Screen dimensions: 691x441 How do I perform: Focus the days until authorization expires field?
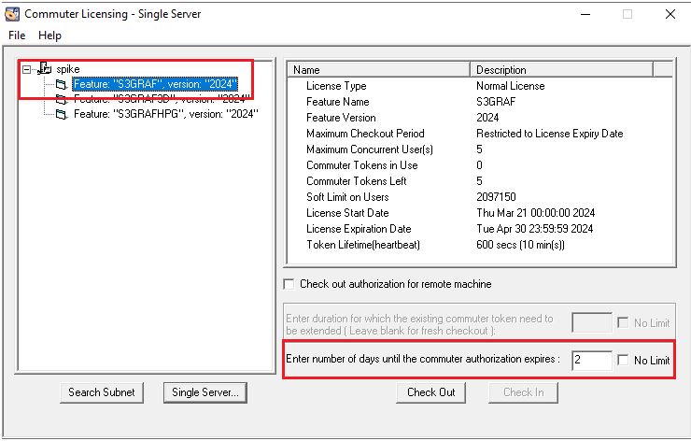click(x=592, y=361)
